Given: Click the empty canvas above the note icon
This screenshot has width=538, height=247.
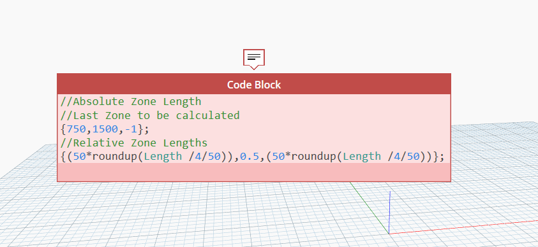Looking at the screenshot, I should (254, 24).
